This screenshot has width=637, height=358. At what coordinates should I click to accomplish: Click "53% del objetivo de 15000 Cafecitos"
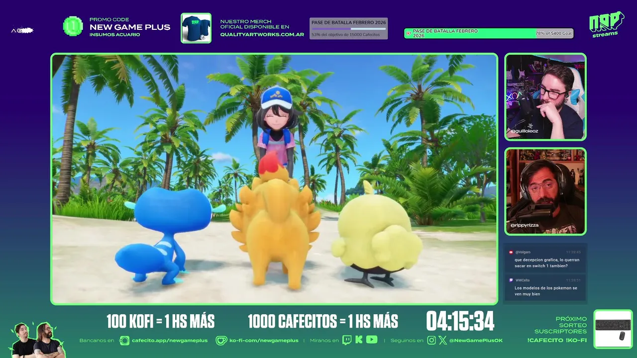346,34
